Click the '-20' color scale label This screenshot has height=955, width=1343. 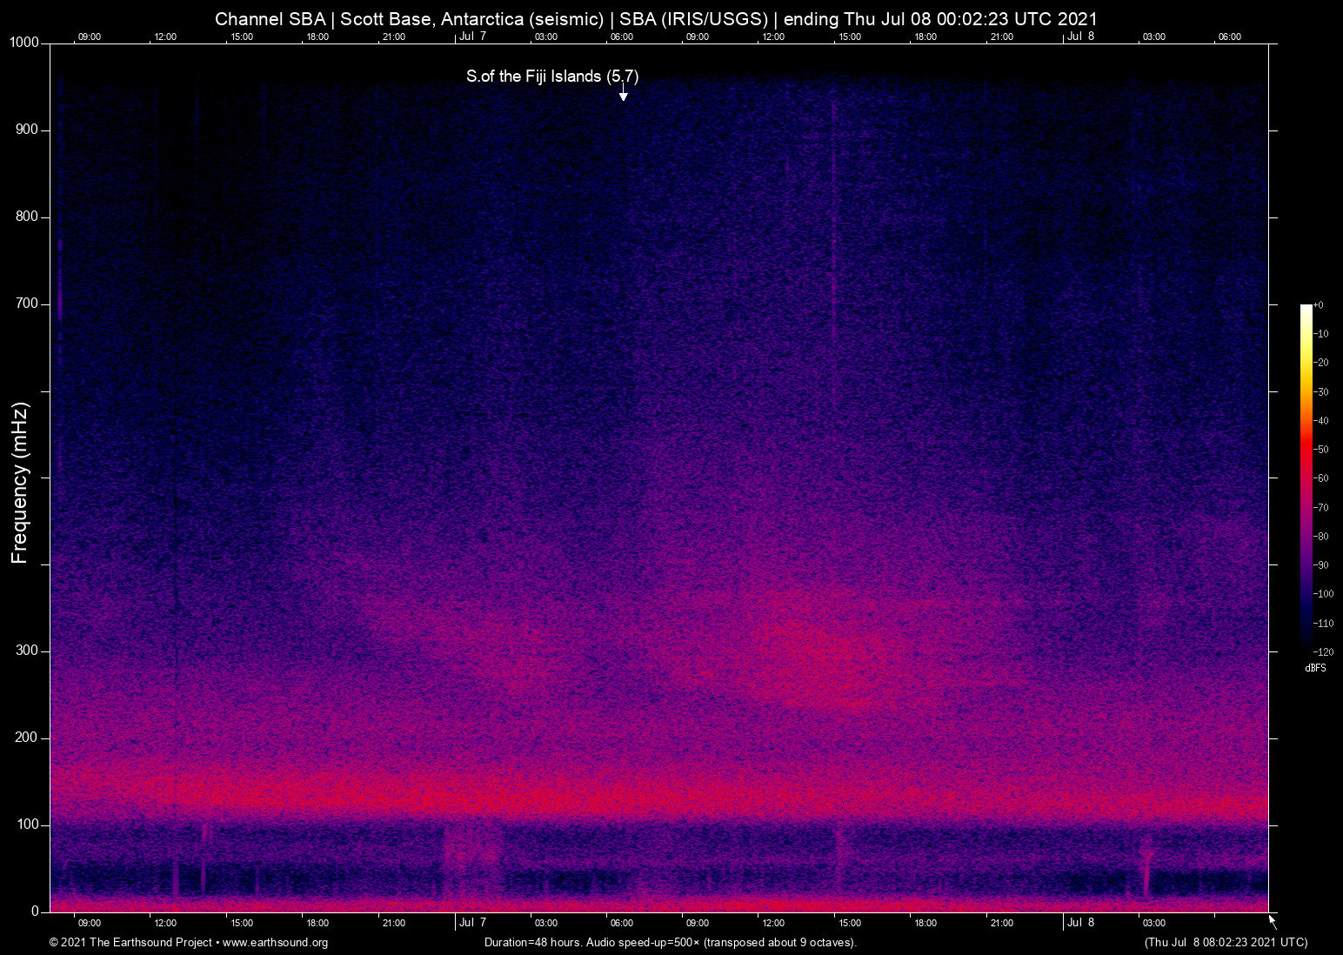click(x=1321, y=363)
